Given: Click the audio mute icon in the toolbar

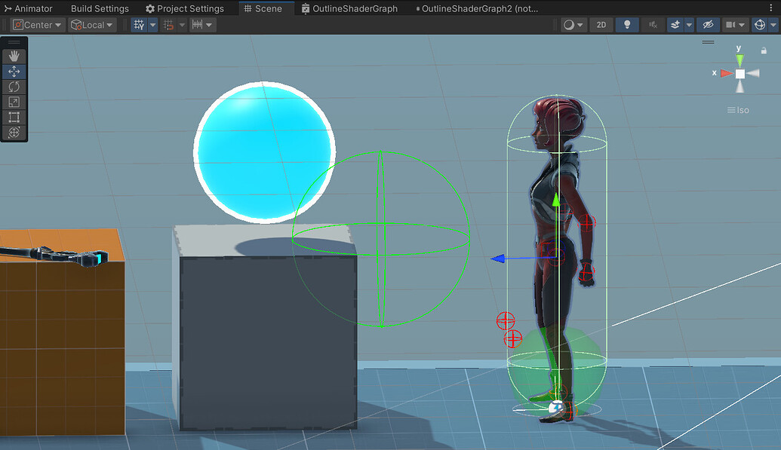Looking at the screenshot, I should pos(653,24).
